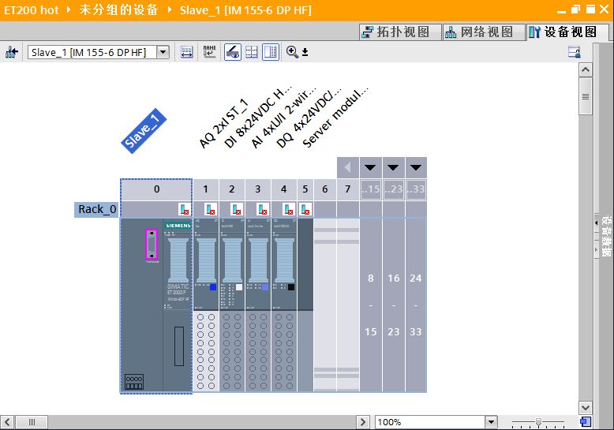Click the black color square on DQ module

click(291, 287)
